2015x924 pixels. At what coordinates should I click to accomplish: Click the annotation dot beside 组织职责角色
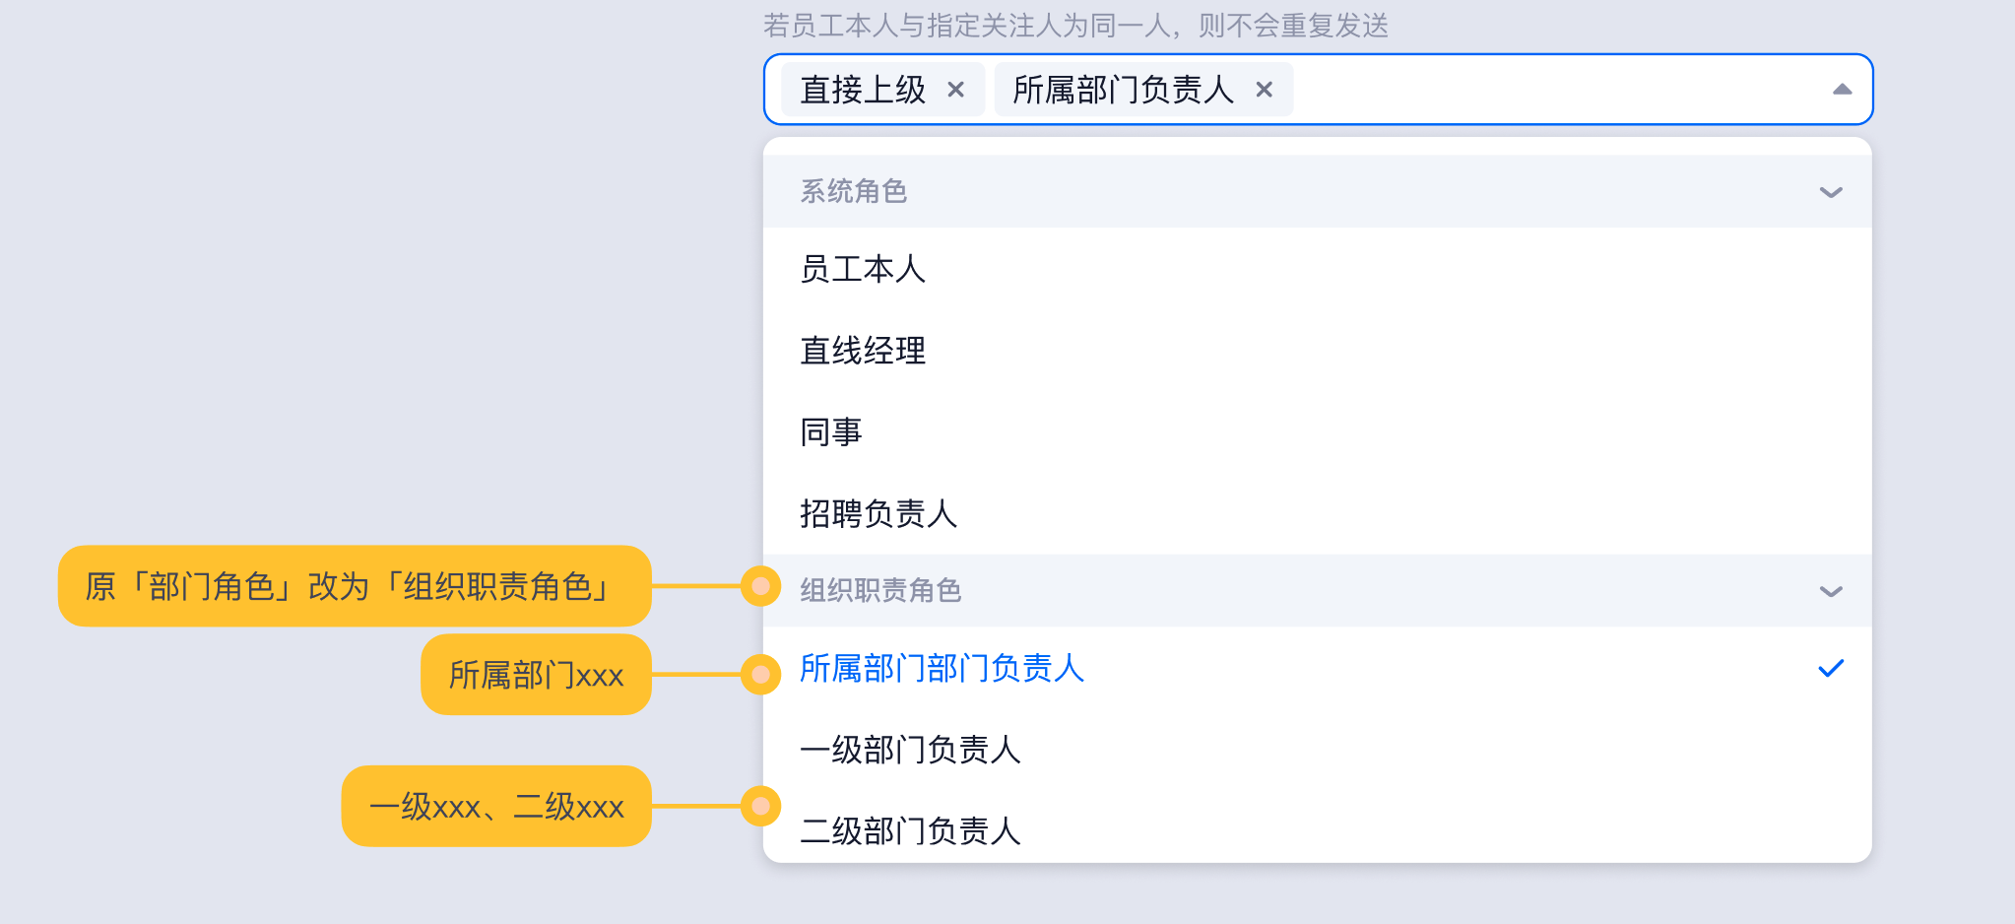pyautogui.click(x=760, y=587)
